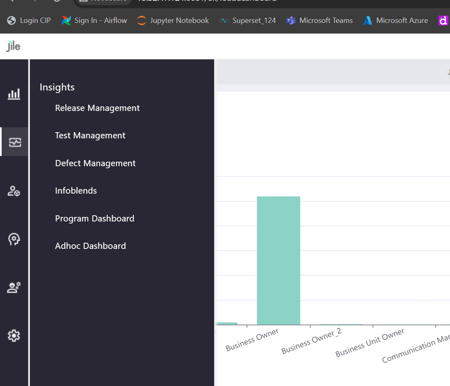The height and width of the screenshot is (386, 450).
Task: Open the user-with-gears icon in sidebar
Action: click(x=14, y=287)
